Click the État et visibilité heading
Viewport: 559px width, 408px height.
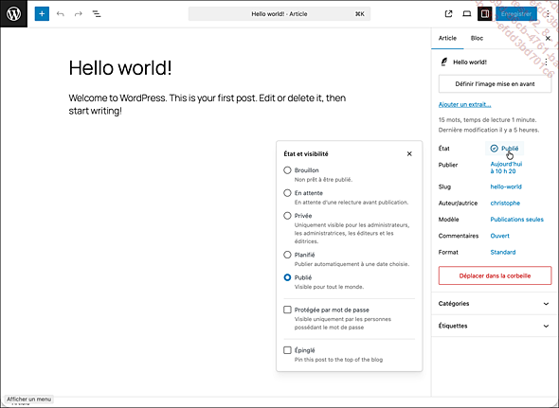(x=306, y=154)
